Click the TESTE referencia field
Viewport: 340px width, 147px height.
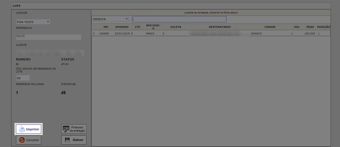49,37
